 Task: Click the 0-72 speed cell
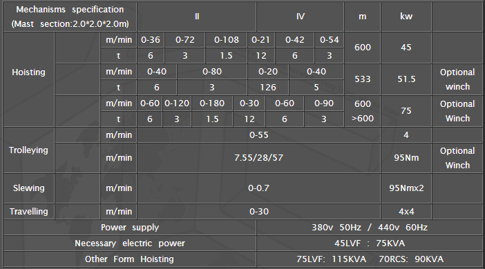click(185, 40)
